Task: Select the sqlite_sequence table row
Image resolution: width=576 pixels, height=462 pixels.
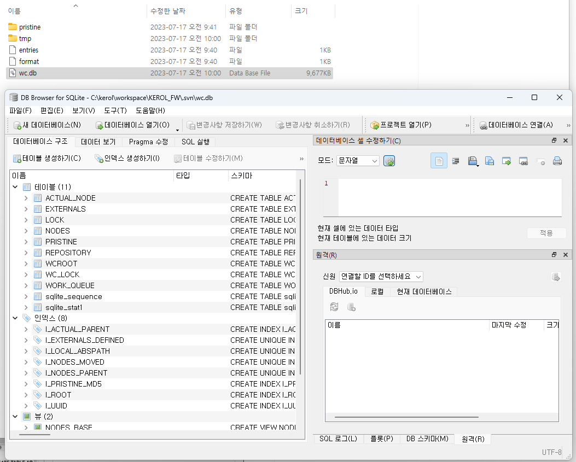Action: (73, 296)
